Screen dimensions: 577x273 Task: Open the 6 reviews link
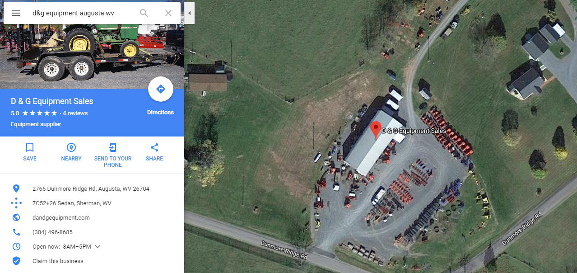[x=75, y=113]
